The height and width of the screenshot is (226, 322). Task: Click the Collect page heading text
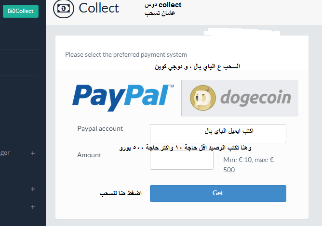click(99, 8)
